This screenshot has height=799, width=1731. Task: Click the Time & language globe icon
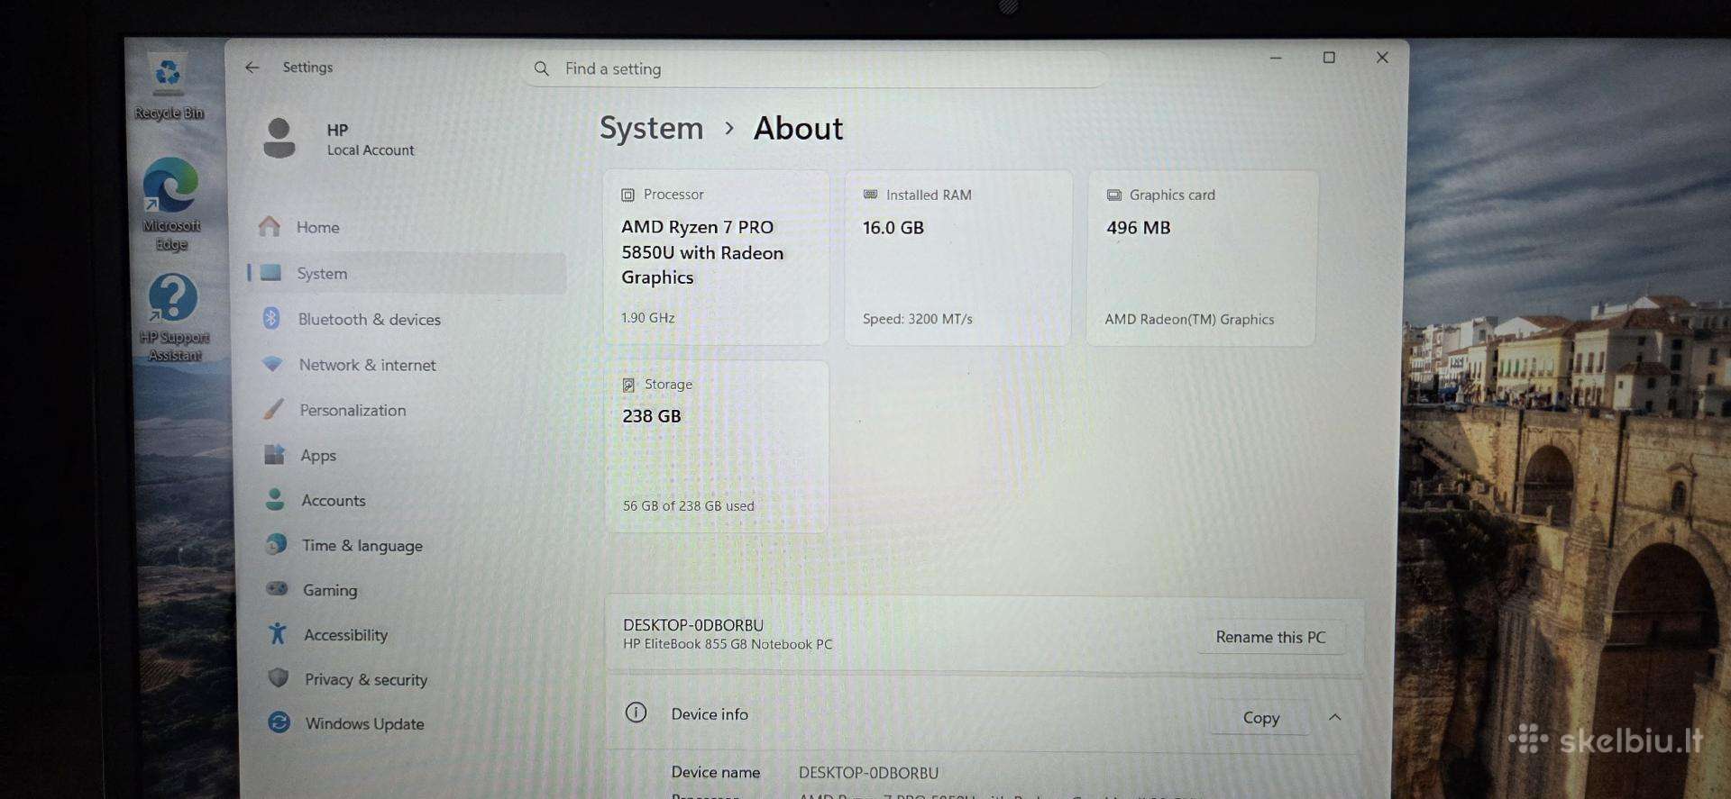click(276, 544)
